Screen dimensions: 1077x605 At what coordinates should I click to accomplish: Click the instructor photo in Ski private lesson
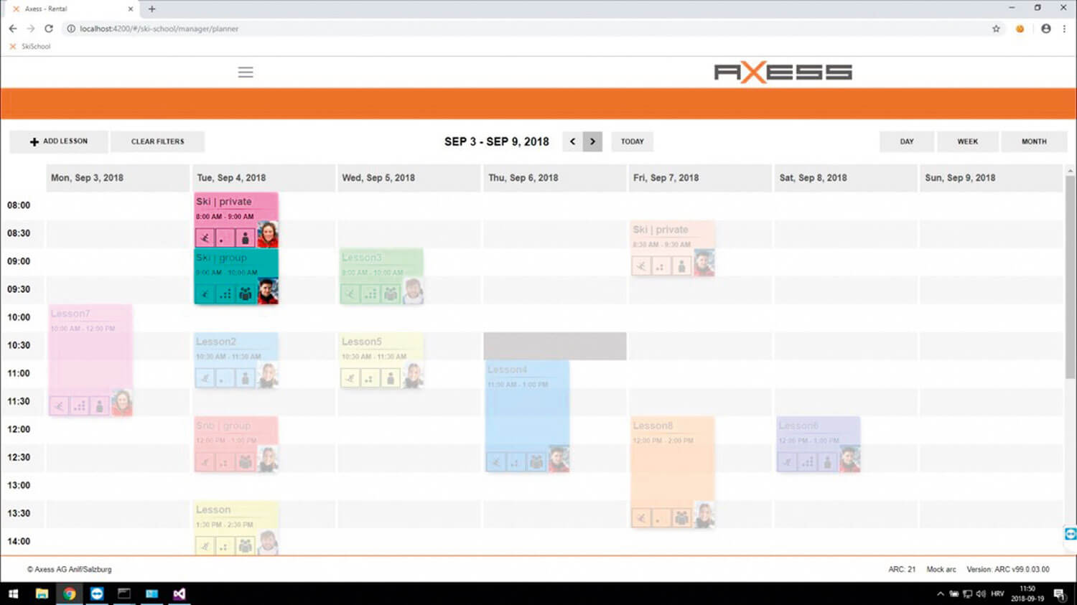click(267, 235)
